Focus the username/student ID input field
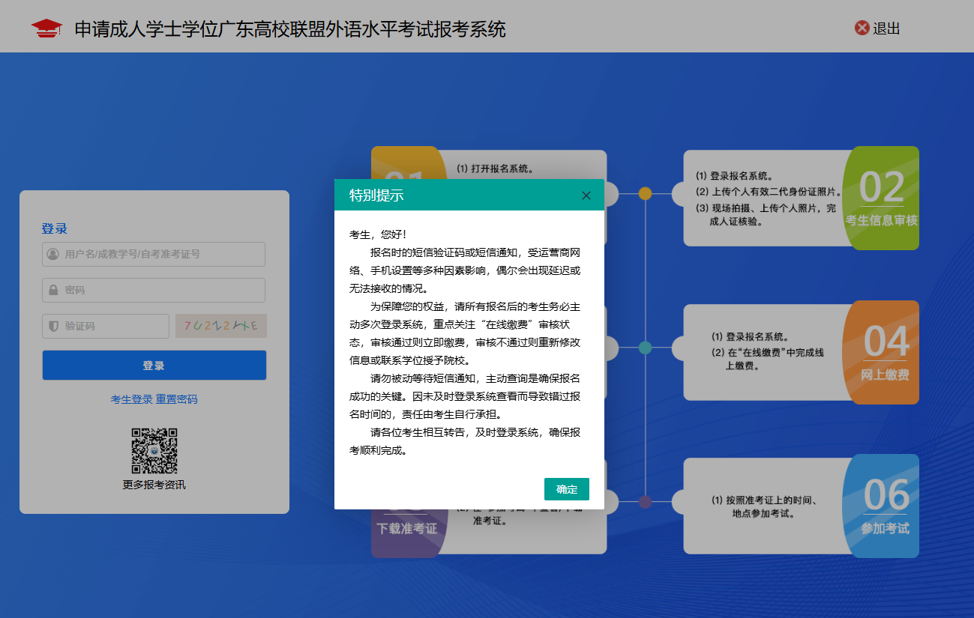This screenshot has width=974, height=618. (161, 254)
